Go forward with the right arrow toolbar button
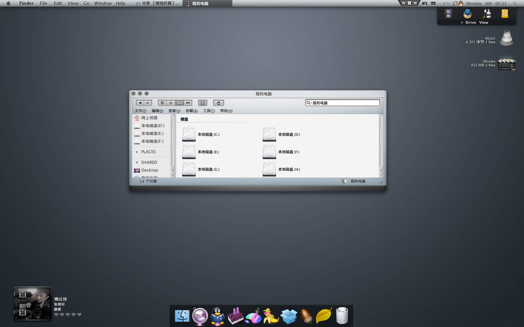This screenshot has width=524, height=327. pos(148,103)
